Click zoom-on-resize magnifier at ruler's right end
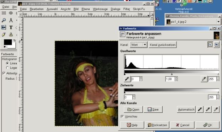222x132 pixels. [x=152, y=14]
